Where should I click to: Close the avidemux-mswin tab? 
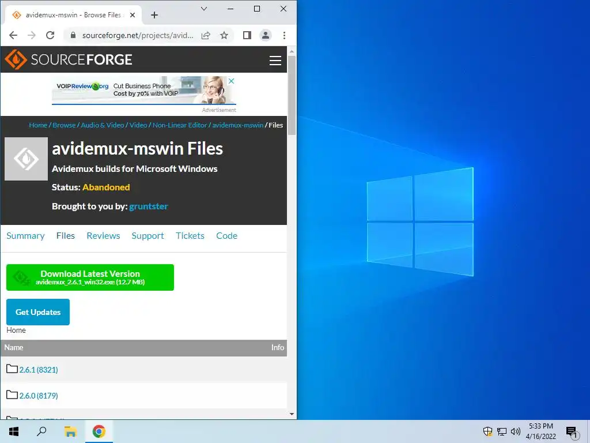click(x=133, y=15)
